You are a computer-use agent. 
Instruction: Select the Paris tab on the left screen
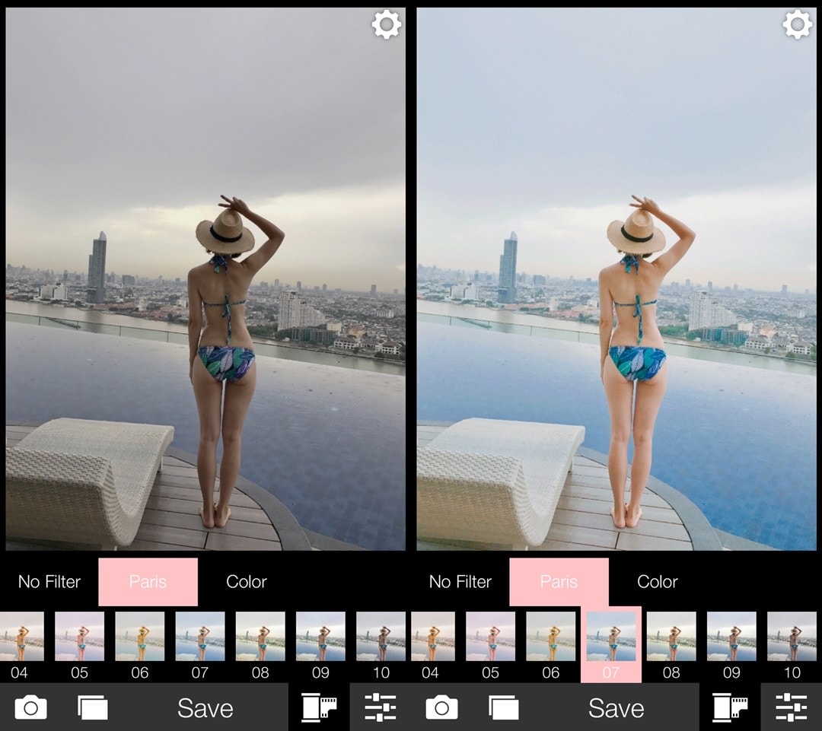pos(148,582)
